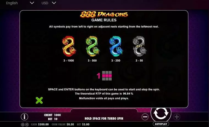Decrease bet with the minus button

[145, 117]
